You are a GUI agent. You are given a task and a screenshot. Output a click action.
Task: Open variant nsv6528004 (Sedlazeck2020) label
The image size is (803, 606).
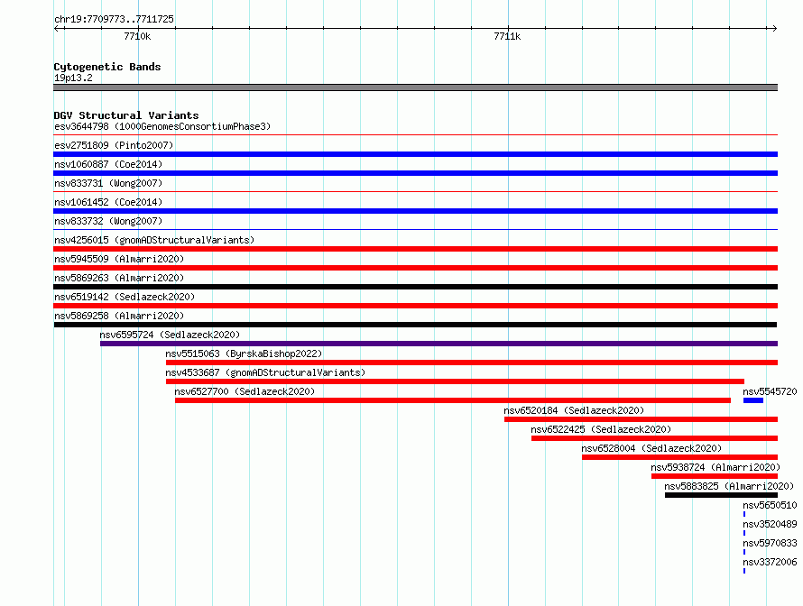651,448
